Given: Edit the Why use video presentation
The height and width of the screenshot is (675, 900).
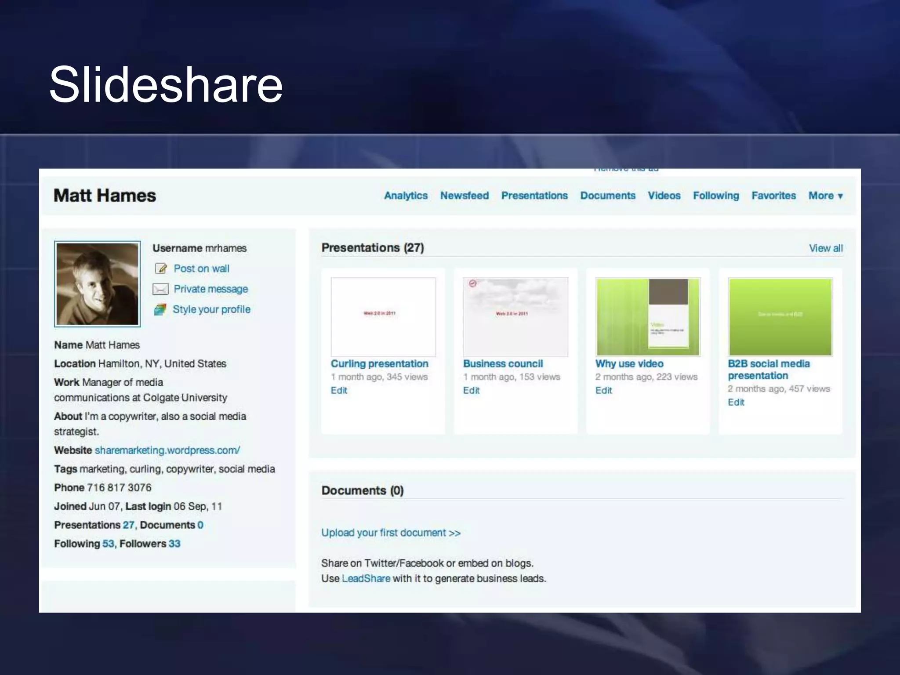Looking at the screenshot, I should (603, 390).
